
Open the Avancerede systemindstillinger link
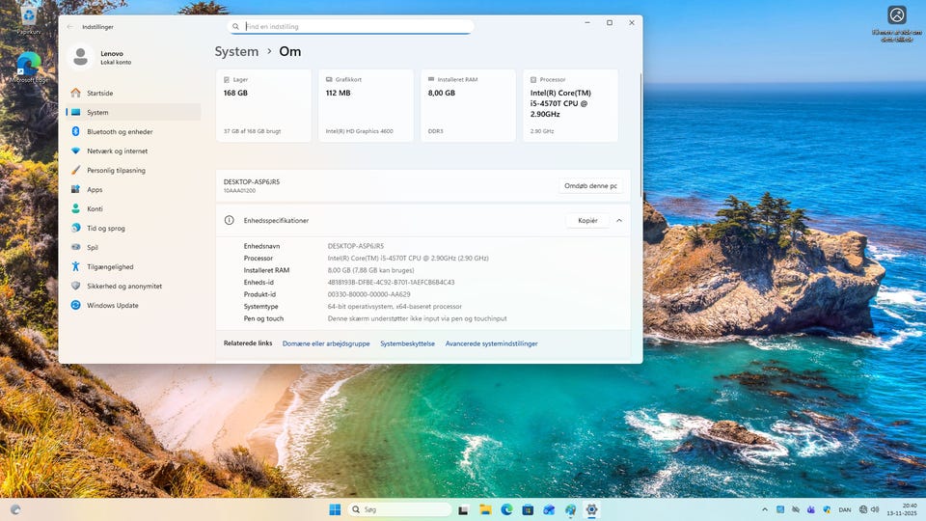pyautogui.click(x=491, y=343)
